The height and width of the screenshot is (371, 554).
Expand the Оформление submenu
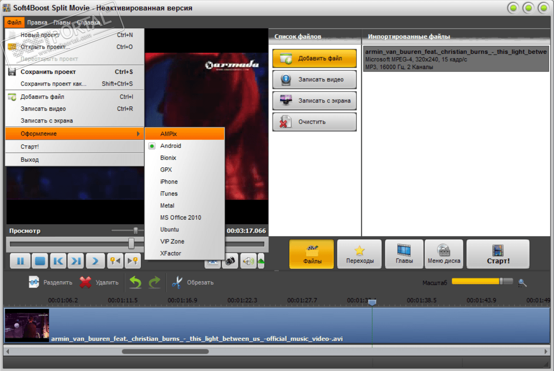click(x=74, y=134)
